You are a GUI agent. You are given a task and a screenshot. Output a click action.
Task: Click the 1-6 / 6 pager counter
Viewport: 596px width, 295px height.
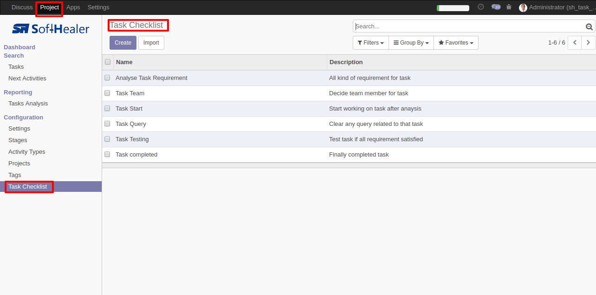click(557, 43)
